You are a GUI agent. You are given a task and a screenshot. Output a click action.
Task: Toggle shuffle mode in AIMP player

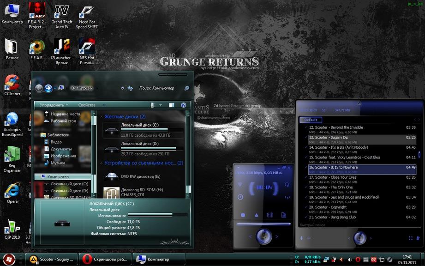pos(287,197)
